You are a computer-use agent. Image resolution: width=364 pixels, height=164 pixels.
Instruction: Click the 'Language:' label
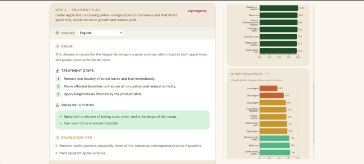click(x=68, y=33)
